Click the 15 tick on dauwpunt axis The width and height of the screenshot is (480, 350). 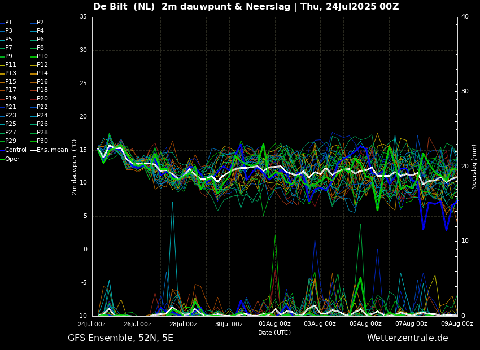(83, 150)
